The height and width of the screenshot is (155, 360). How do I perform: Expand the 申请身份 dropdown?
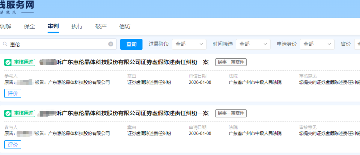pyautogui.click(x=317, y=44)
